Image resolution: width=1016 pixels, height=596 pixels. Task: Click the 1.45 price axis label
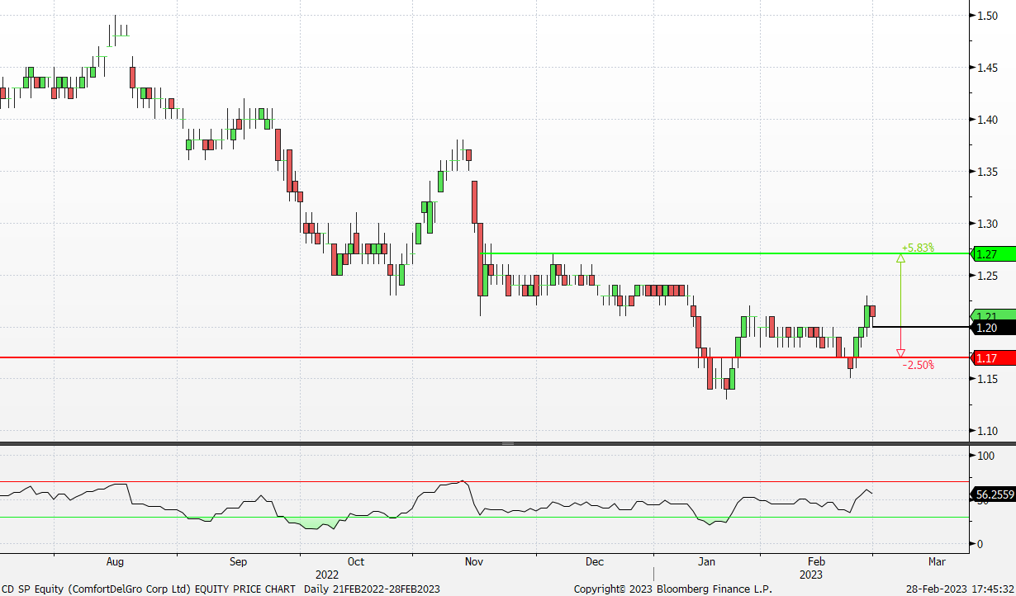point(988,68)
